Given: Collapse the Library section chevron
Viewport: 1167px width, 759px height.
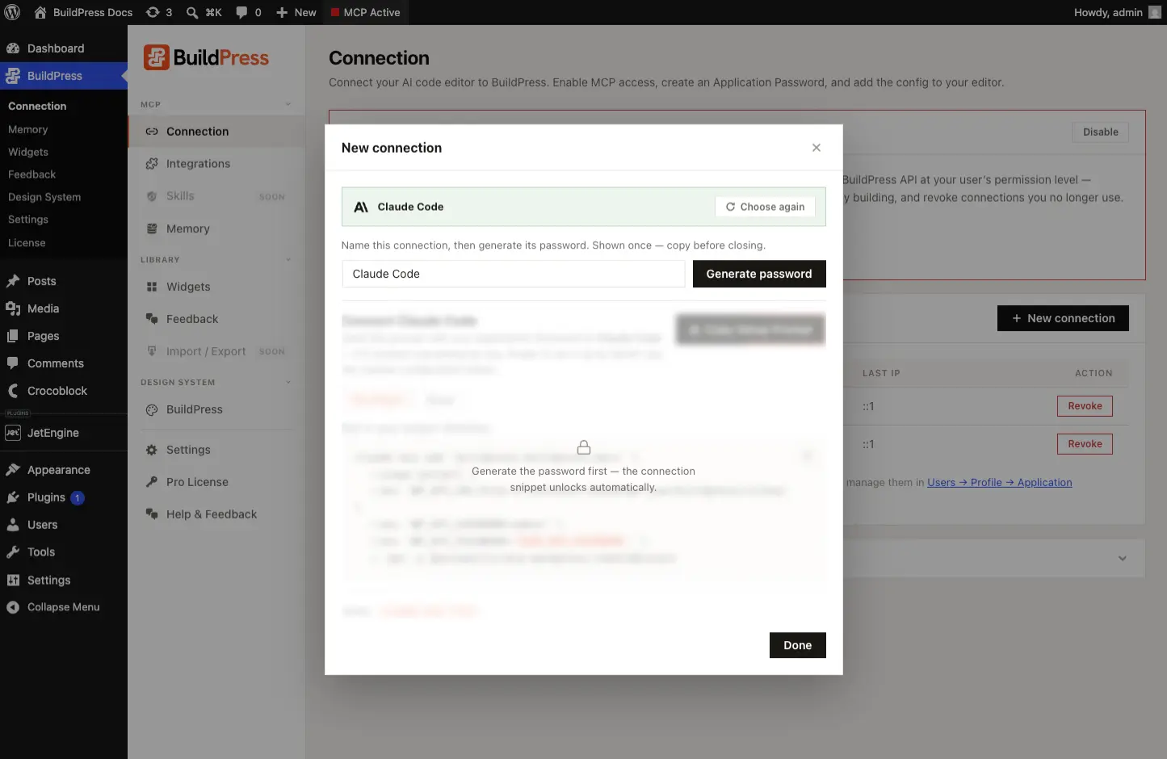Looking at the screenshot, I should (x=288, y=260).
